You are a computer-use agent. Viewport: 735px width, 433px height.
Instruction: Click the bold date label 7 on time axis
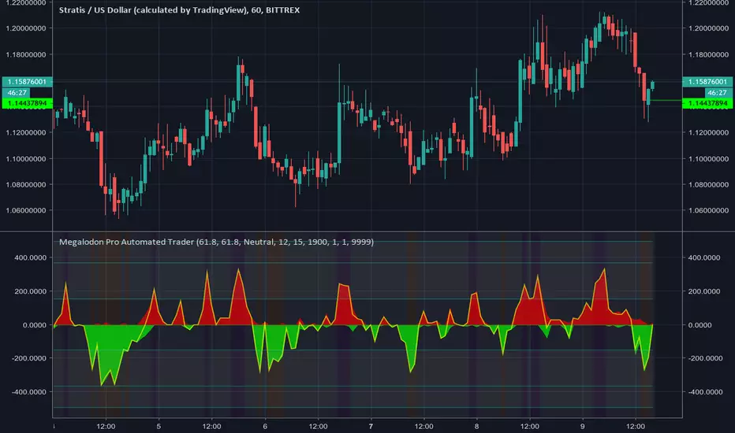pyautogui.click(x=371, y=427)
